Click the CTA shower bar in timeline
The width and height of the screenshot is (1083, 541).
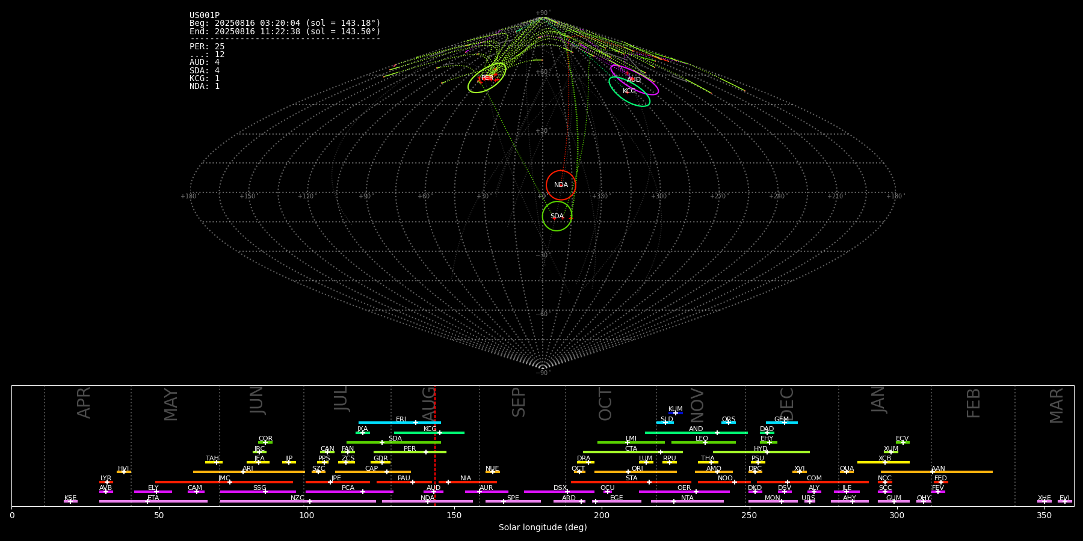tap(633, 452)
